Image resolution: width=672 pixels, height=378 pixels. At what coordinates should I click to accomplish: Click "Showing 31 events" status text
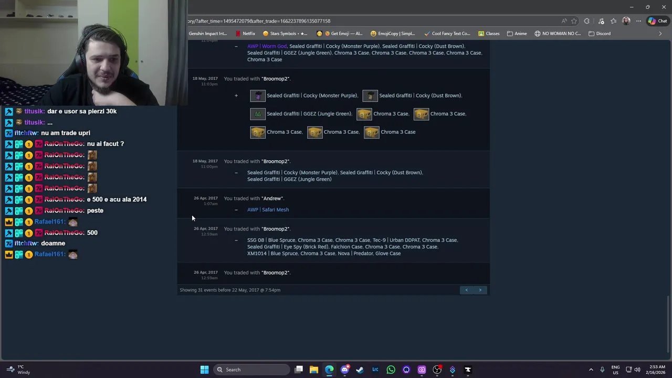click(230, 290)
